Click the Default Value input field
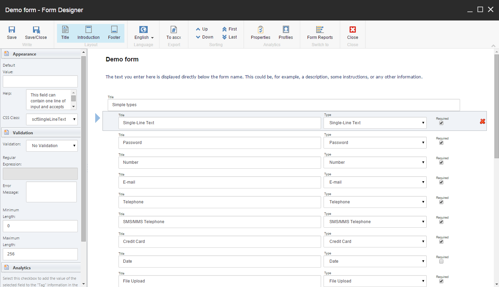 tap(40, 82)
